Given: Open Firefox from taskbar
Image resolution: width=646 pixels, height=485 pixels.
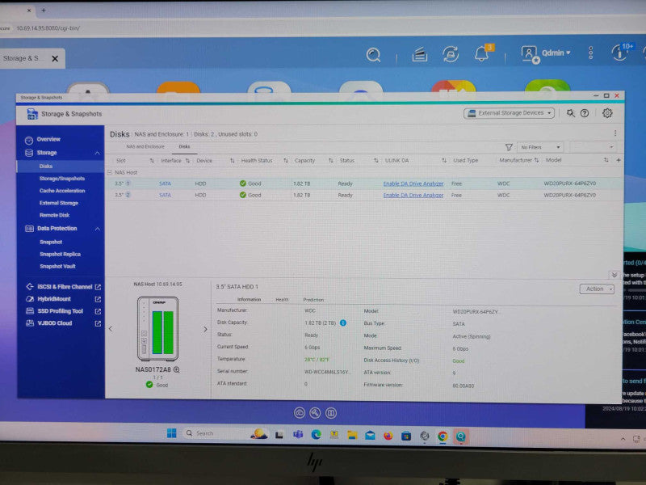Looking at the screenshot, I should coord(388,436).
